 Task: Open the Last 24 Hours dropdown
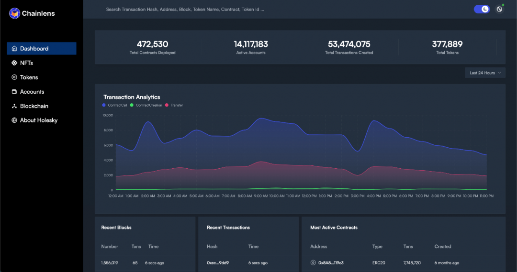pyautogui.click(x=485, y=73)
